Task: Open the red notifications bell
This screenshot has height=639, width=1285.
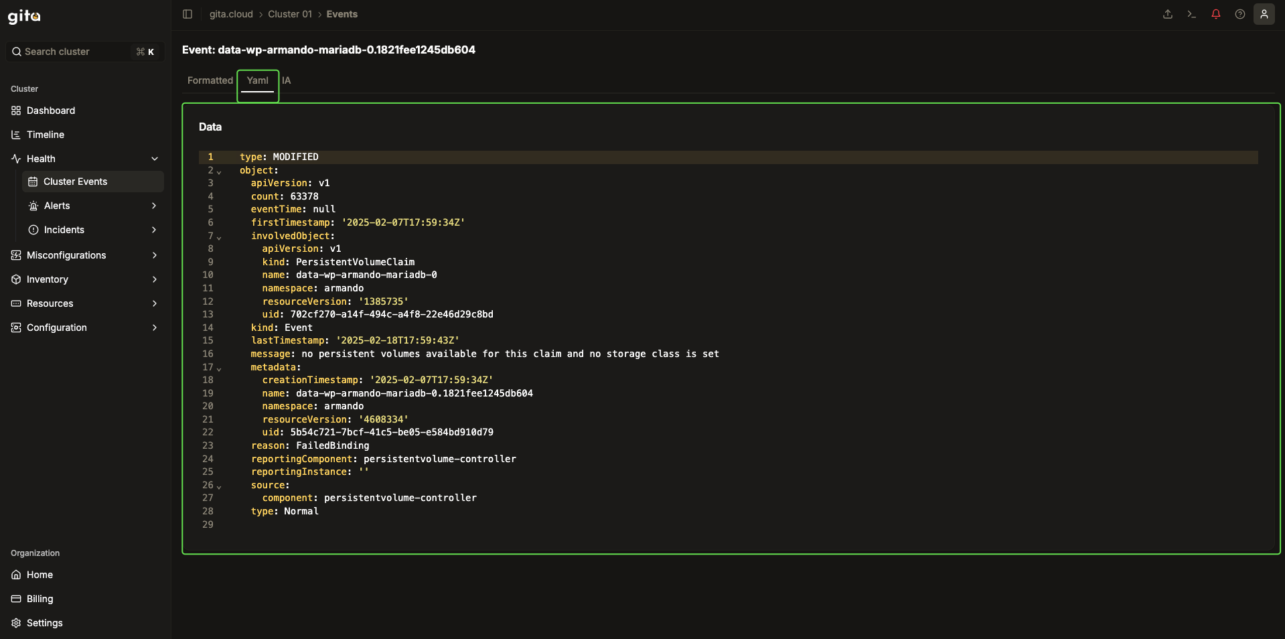Action: pos(1216,14)
